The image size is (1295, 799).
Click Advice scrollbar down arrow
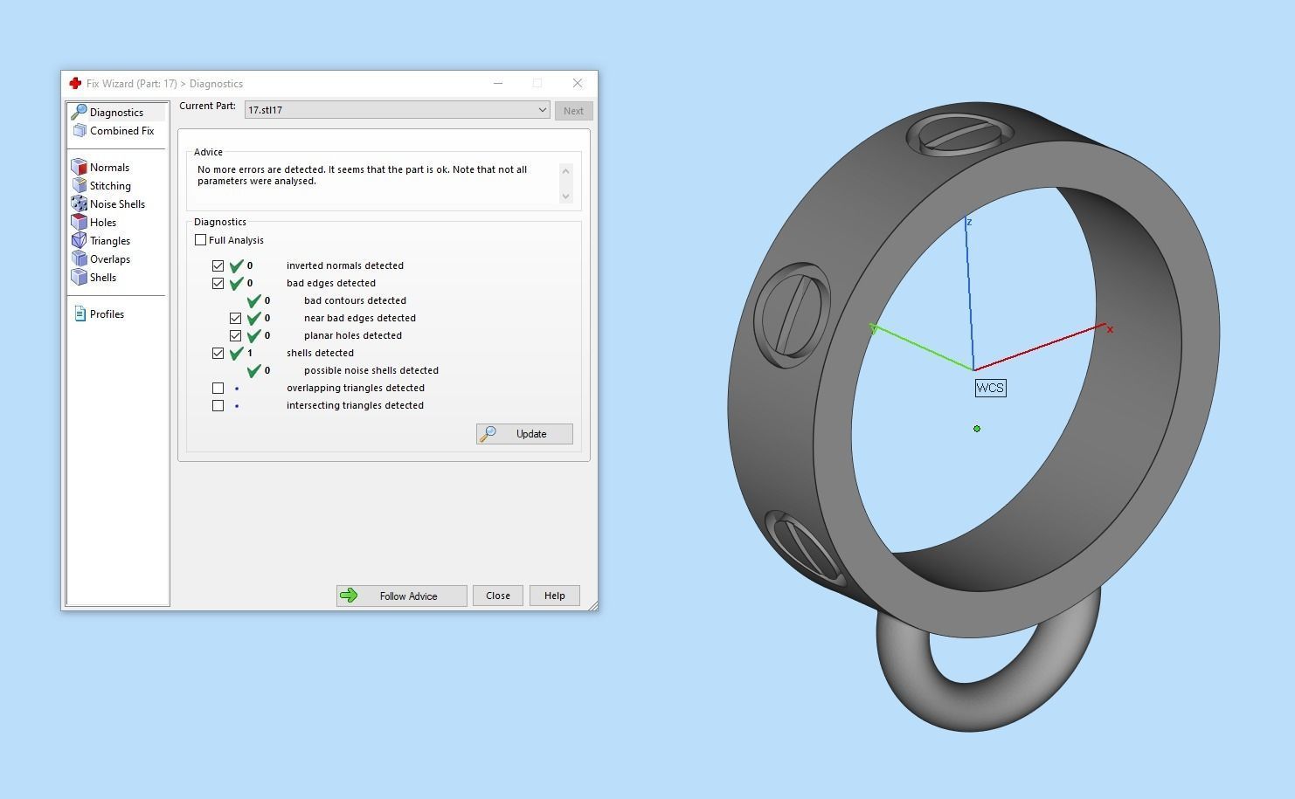565,196
